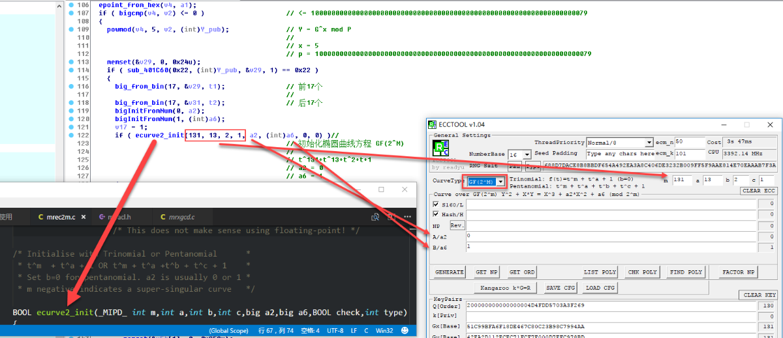
Task: Click the m field showing 131
Action: coord(682,180)
